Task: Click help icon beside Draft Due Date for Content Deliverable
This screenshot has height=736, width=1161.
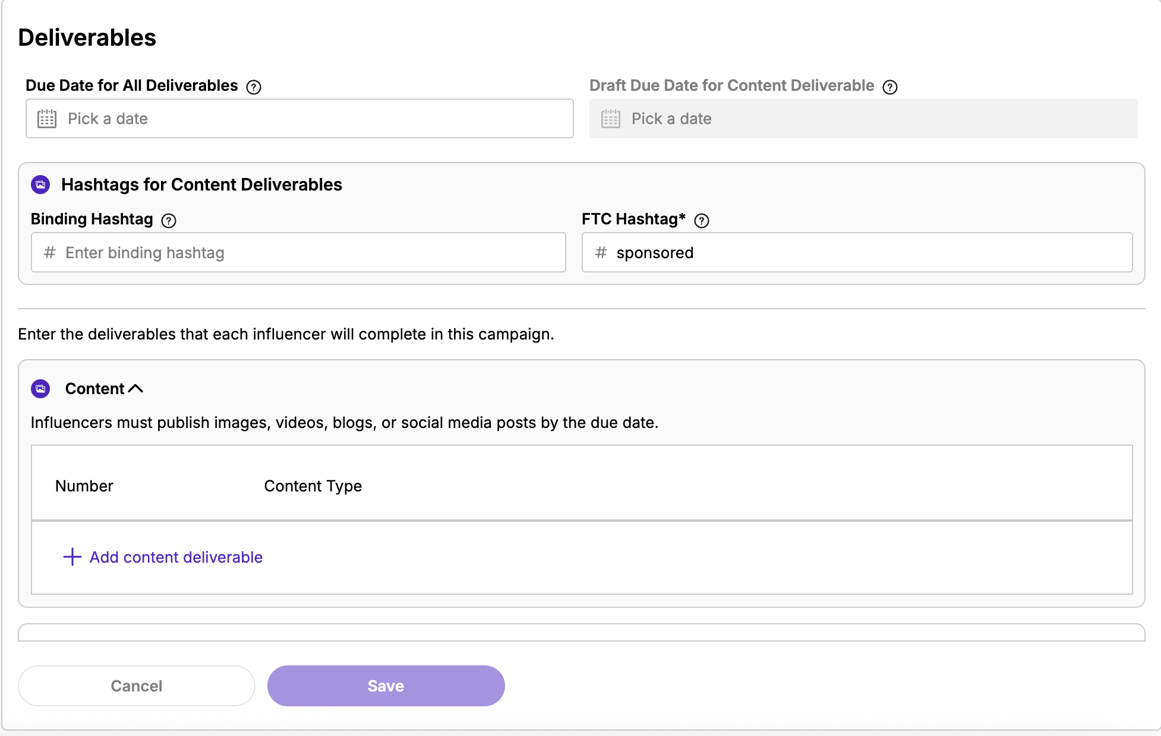Action: (x=890, y=87)
